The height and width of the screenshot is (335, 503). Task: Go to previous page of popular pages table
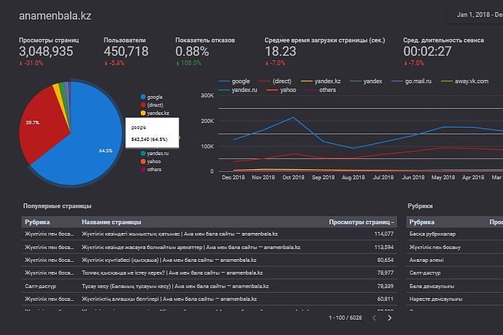(374, 318)
